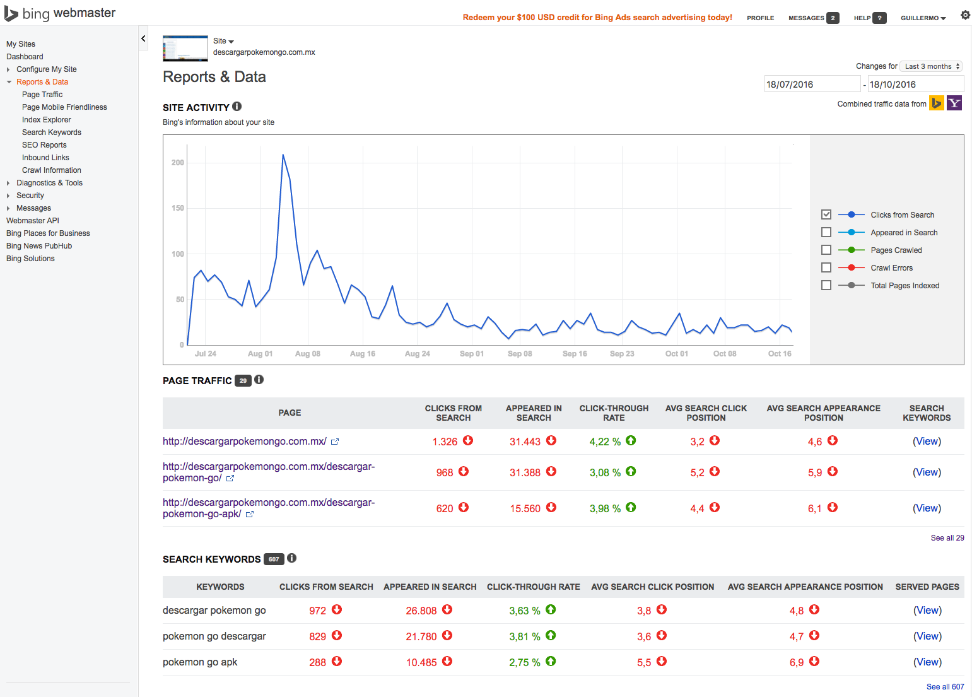Go to Search Keywords report
972x697 pixels.
click(52, 132)
